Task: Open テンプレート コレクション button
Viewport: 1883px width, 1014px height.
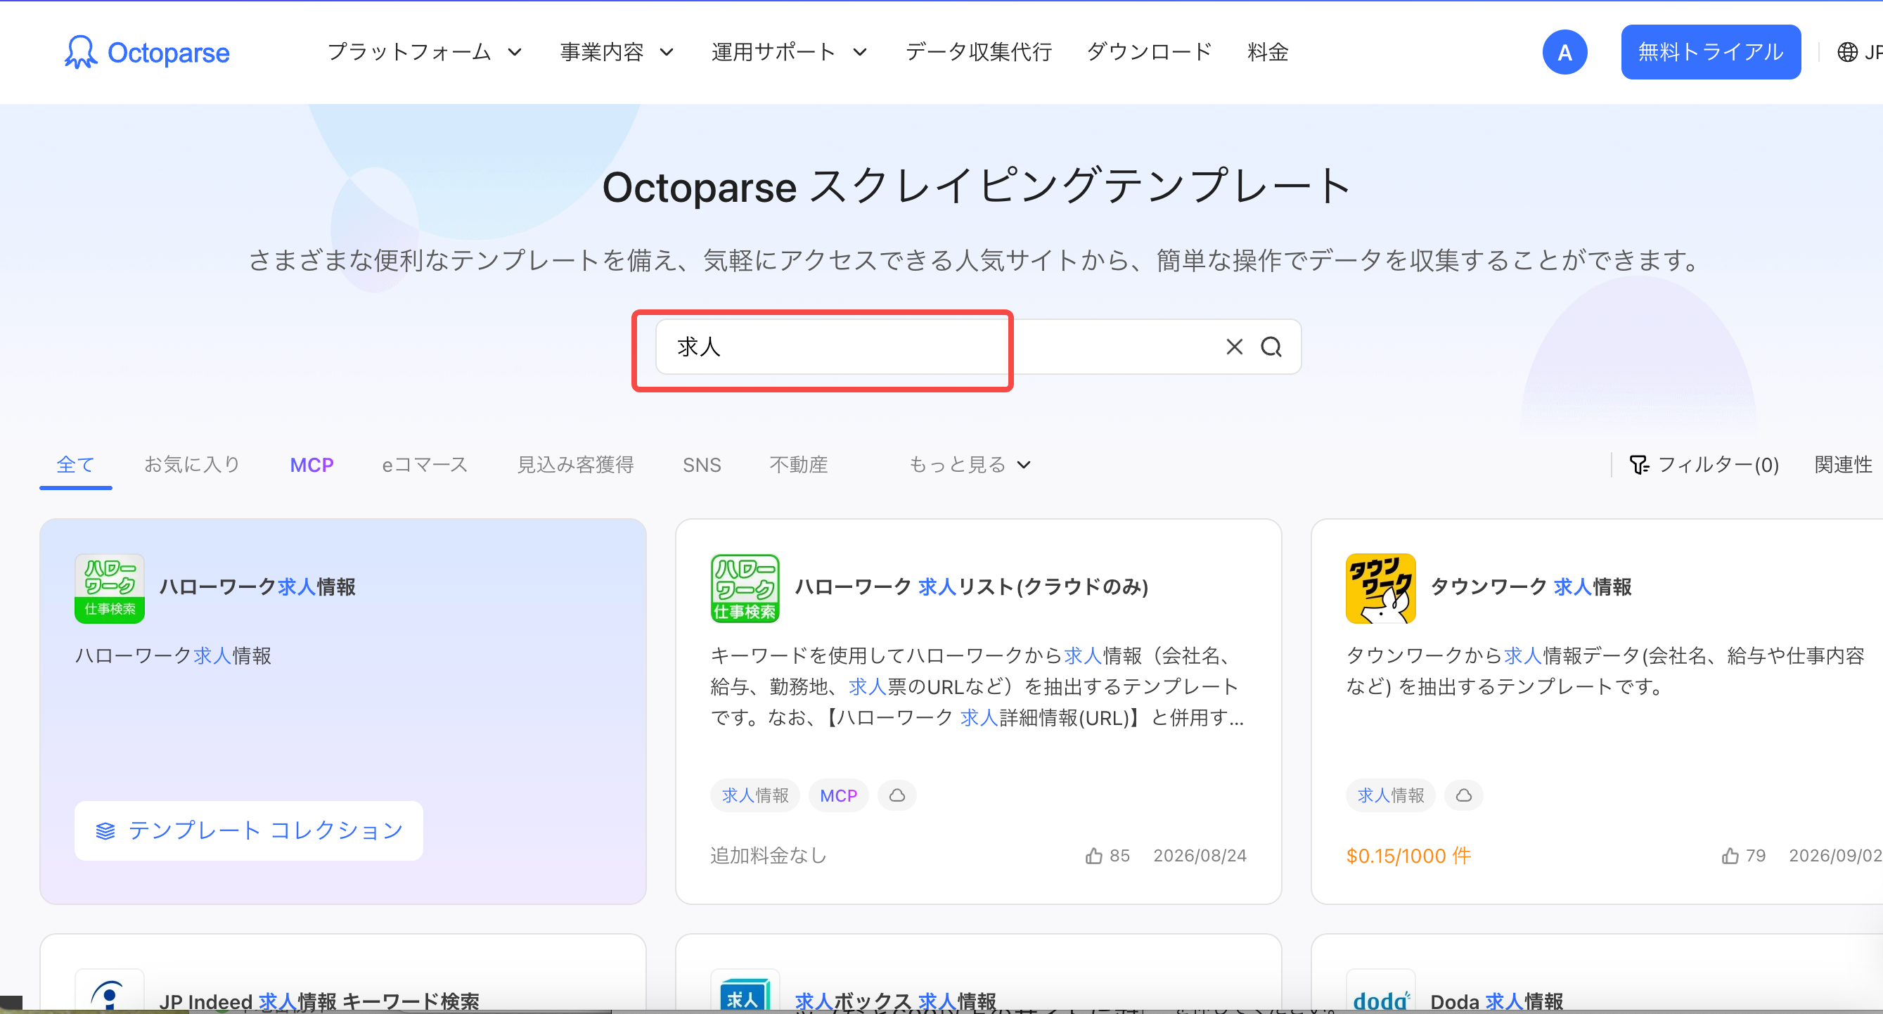Action: click(x=248, y=830)
